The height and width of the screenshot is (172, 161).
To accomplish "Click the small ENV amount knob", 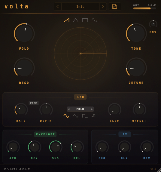I will pyautogui.click(x=153, y=24).
